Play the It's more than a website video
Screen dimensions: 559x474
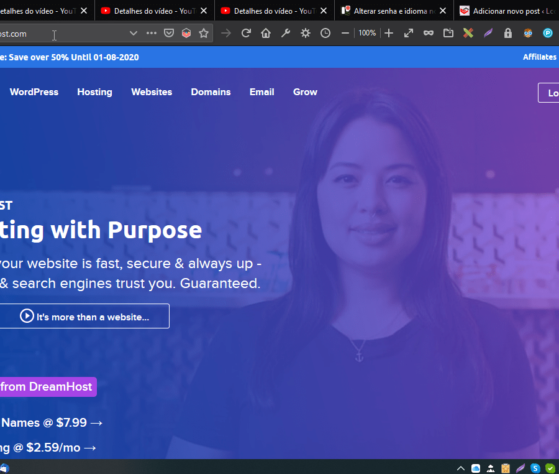(84, 316)
